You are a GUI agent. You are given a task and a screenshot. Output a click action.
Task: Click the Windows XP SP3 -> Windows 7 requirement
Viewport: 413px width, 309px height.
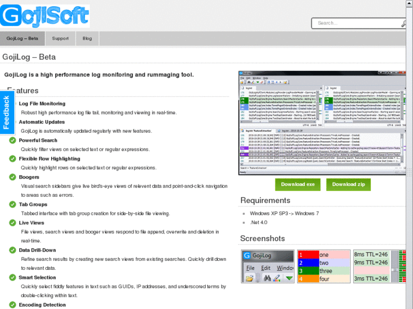(284, 214)
